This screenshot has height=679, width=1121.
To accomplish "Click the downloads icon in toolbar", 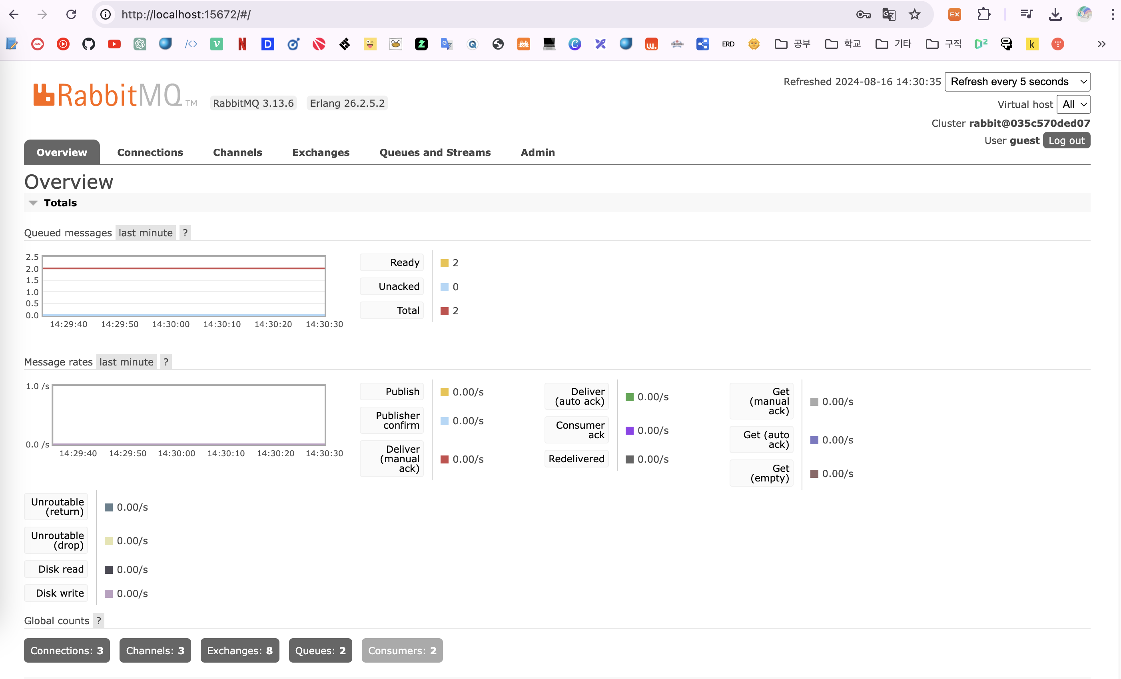I will tap(1055, 14).
